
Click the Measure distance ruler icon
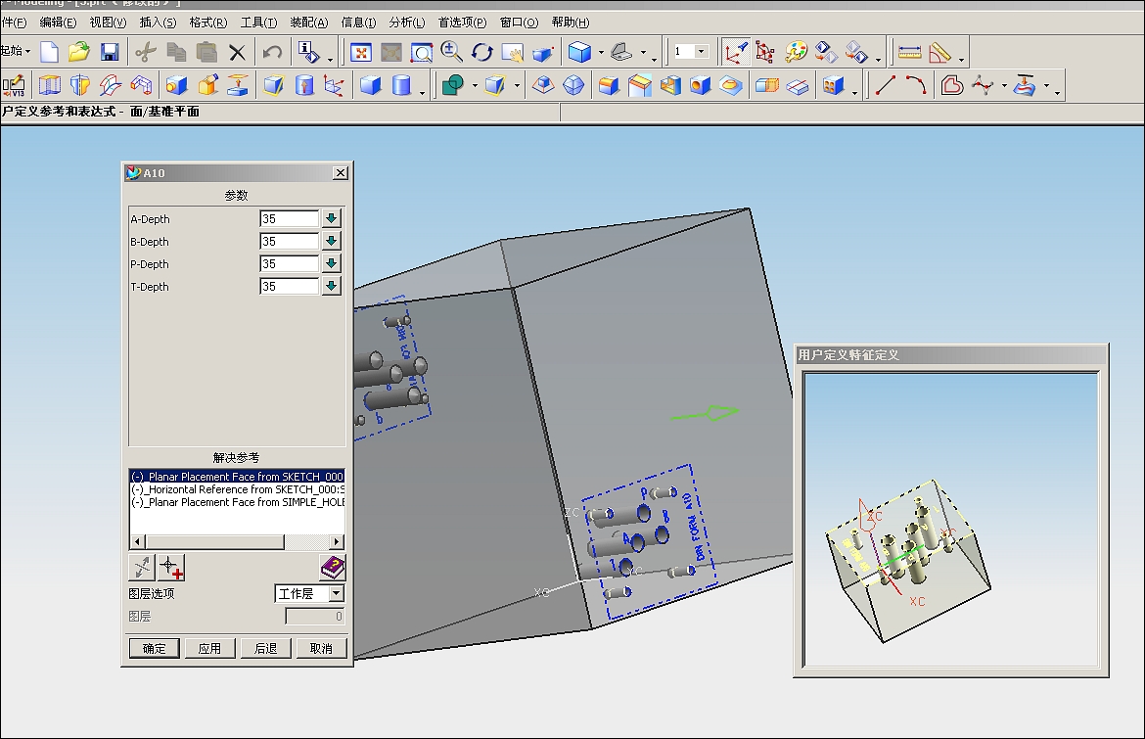point(909,52)
